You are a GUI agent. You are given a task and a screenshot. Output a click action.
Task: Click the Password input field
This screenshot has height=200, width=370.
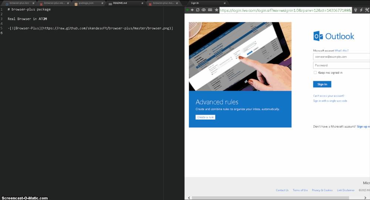(342, 65)
